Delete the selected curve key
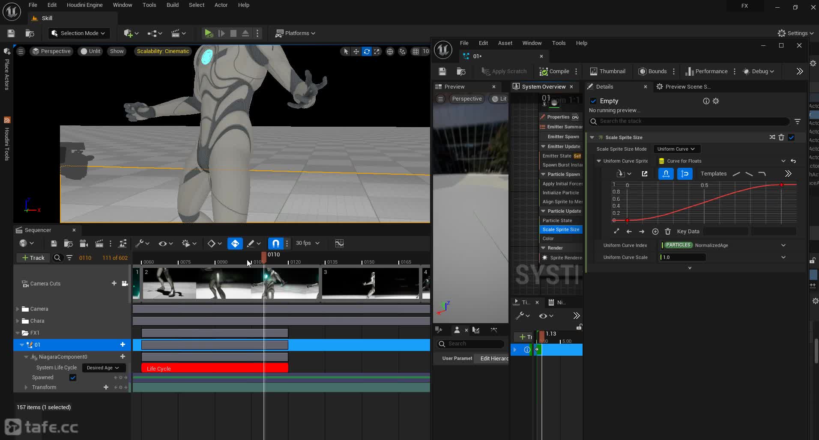The width and height of the screenshot is (819, 440). coord(667,232)
